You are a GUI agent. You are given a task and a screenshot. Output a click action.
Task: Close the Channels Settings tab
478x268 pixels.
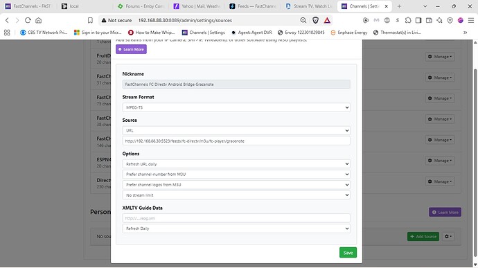(x=387, y=6)
